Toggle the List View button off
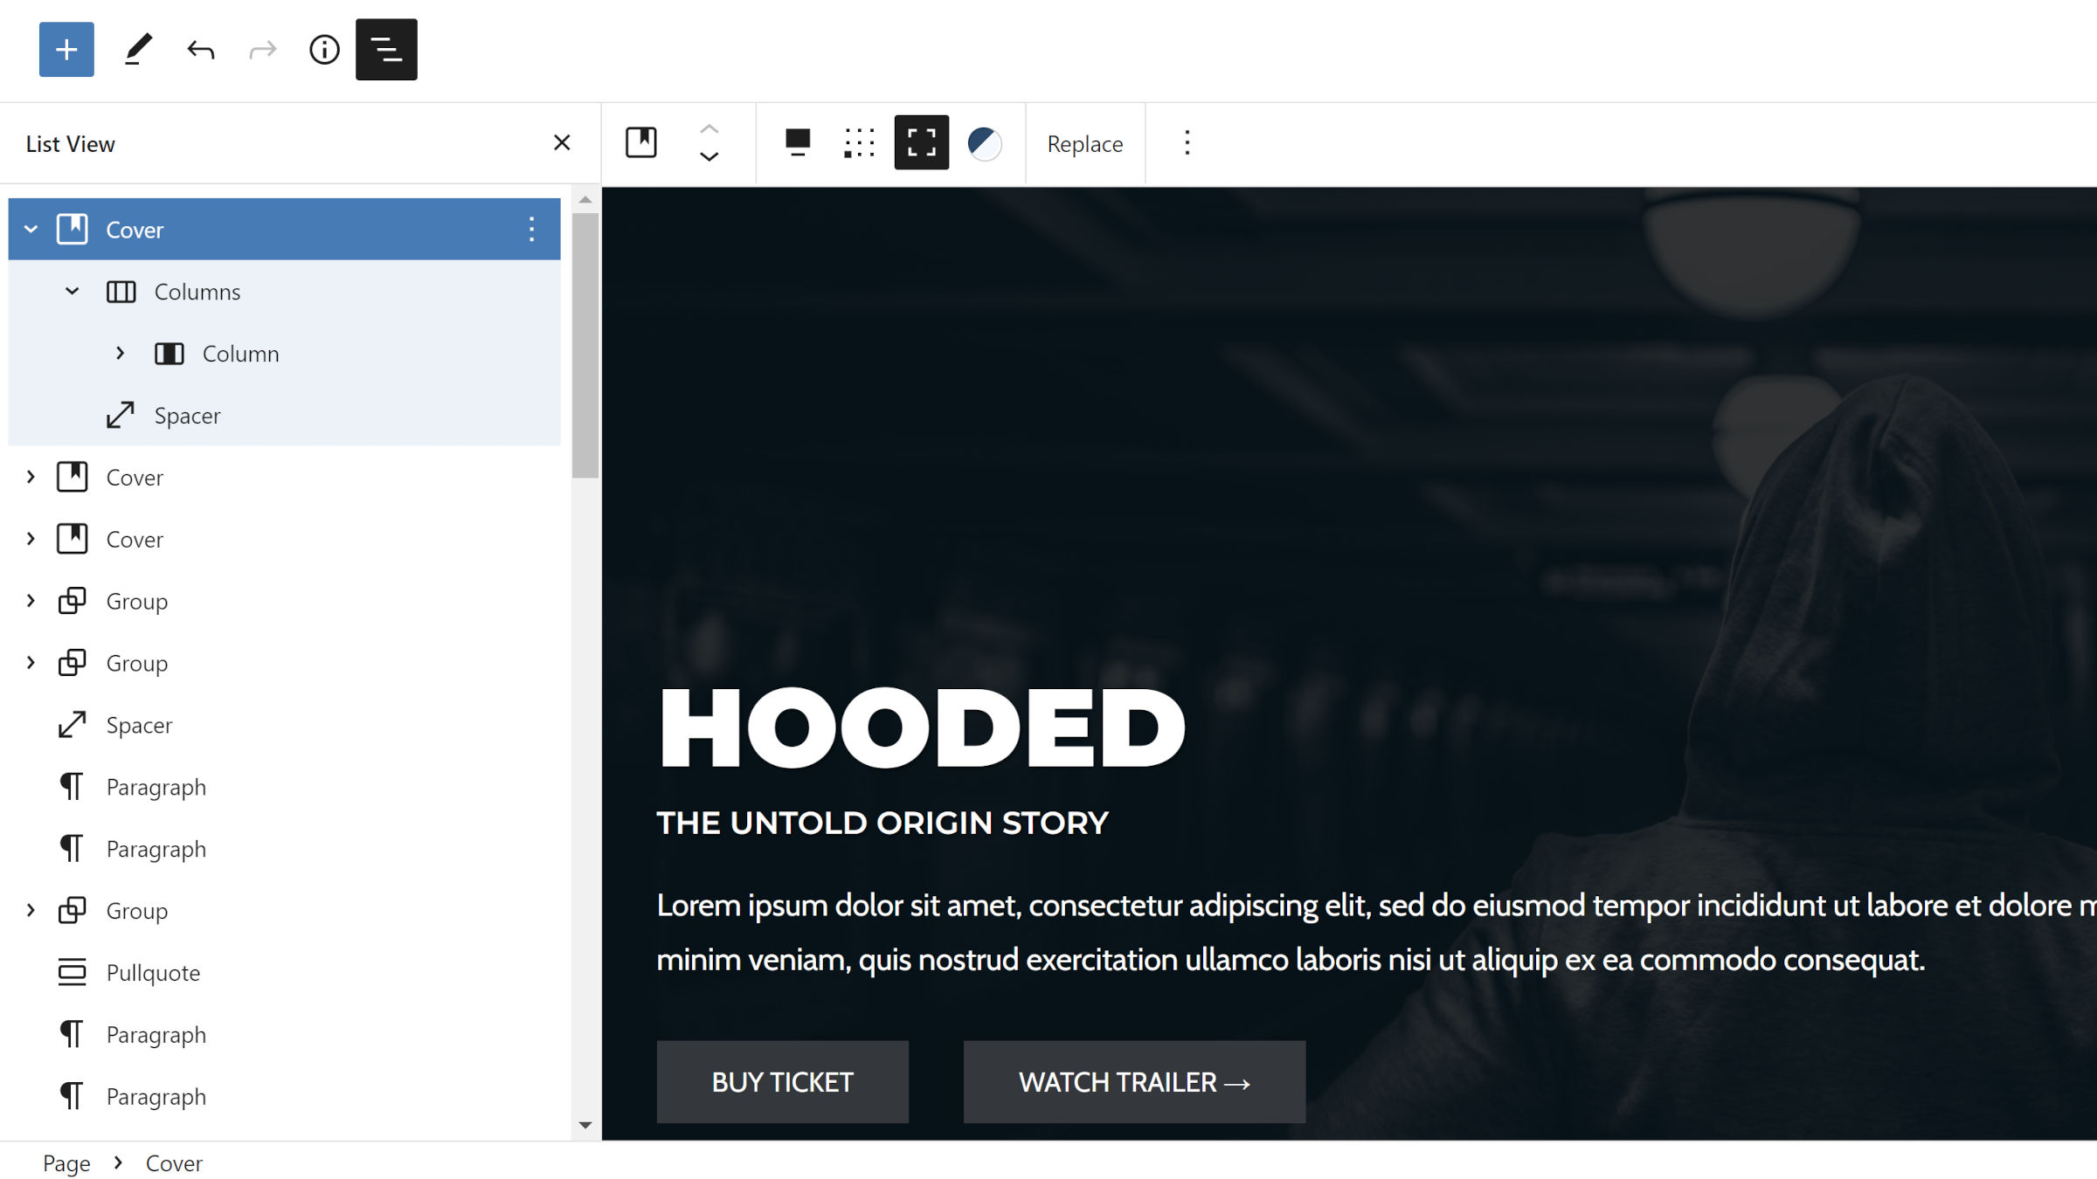 [386, 50]
